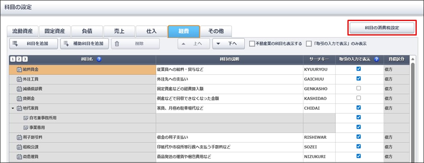This screenshot has height=163, width=424.
Task: Enable 「取引の入力で表示」のみ表示 checkbox
Action: click(309, 44)
